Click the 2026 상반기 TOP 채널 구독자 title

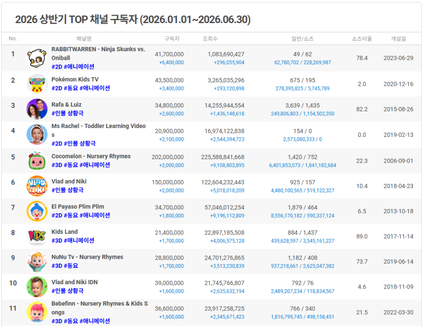[133, 19]
